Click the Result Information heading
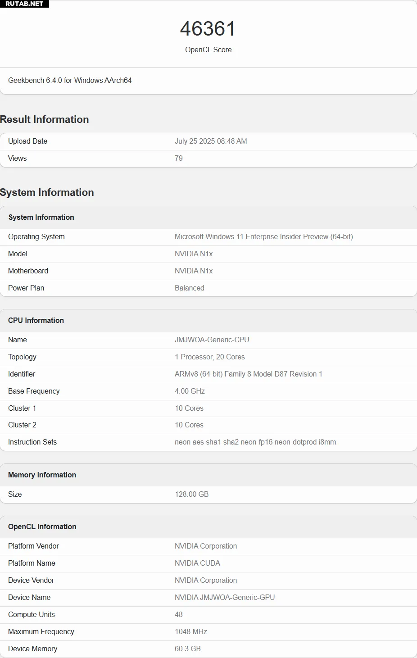Image resolution: width=417 pixels, height=658 pixels. [x=45, y=119]
